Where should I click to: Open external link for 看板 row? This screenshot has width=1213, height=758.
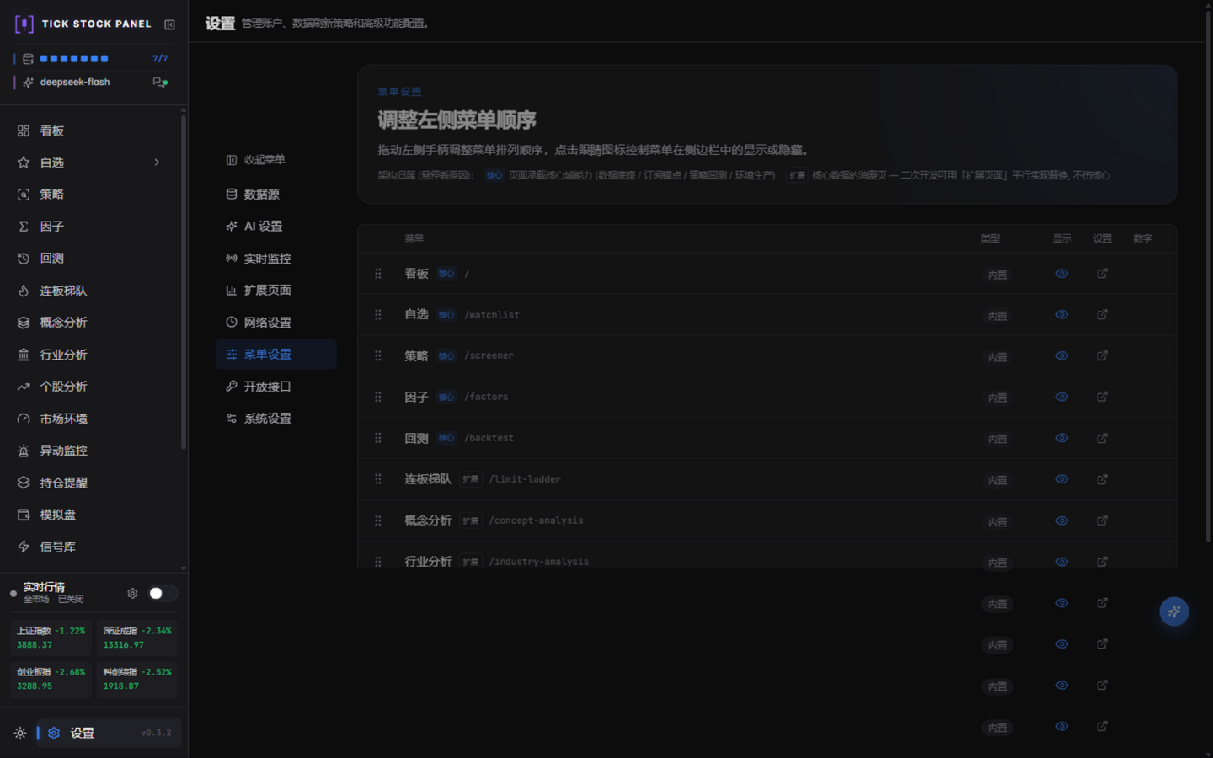[1102, 274]
